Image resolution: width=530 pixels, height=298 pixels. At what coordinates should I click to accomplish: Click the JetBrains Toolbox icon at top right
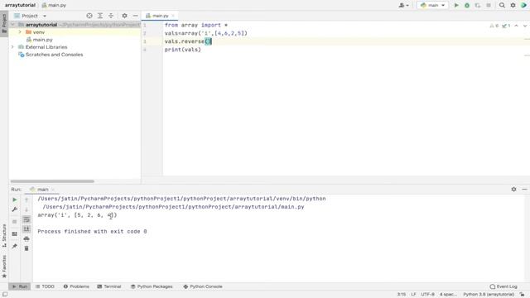[x=523, y=5]
